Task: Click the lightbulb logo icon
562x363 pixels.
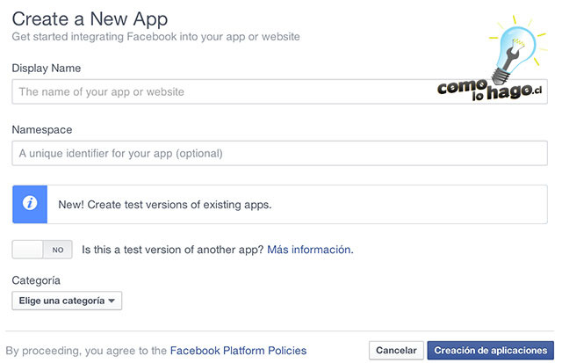Action: click(517, 49)
